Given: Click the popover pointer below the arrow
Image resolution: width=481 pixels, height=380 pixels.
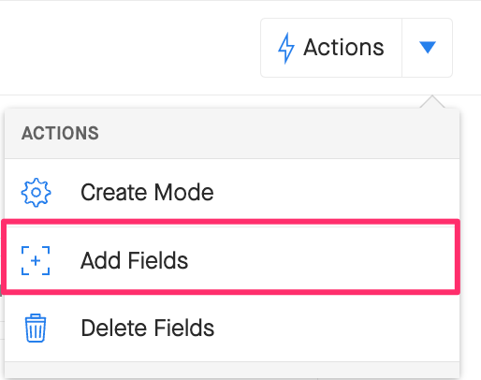Looking at the screenshot, I should coord(432,102).
